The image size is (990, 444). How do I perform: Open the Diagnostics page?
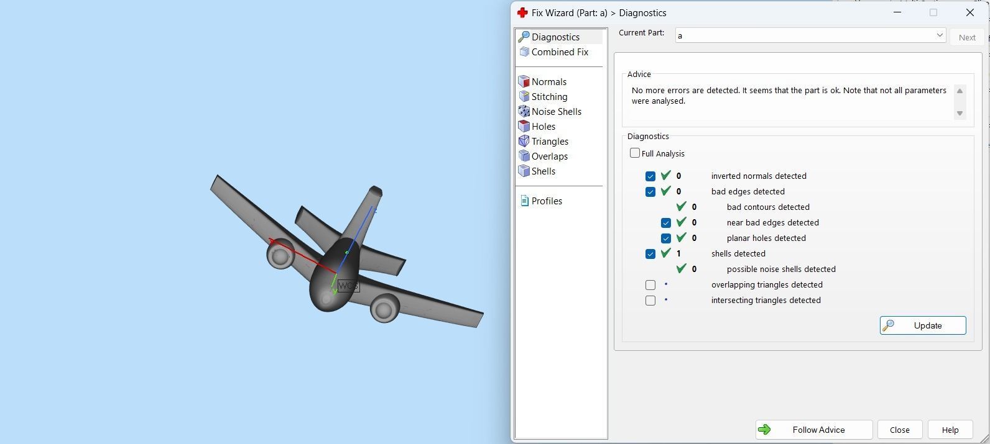555,37
